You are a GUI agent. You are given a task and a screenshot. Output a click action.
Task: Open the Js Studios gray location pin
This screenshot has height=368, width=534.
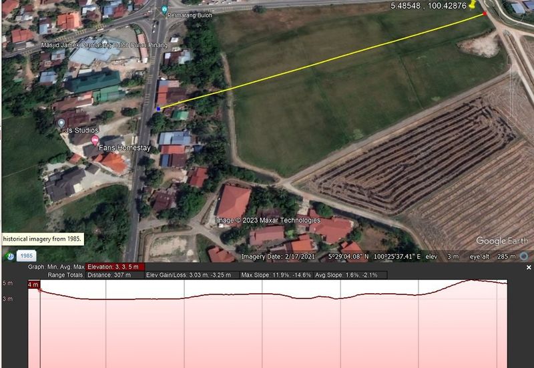tap(61, 123)
